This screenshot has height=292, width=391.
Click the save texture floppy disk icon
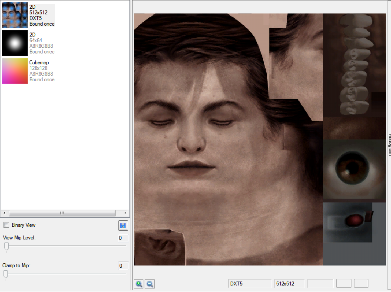[x=123, y=226]
